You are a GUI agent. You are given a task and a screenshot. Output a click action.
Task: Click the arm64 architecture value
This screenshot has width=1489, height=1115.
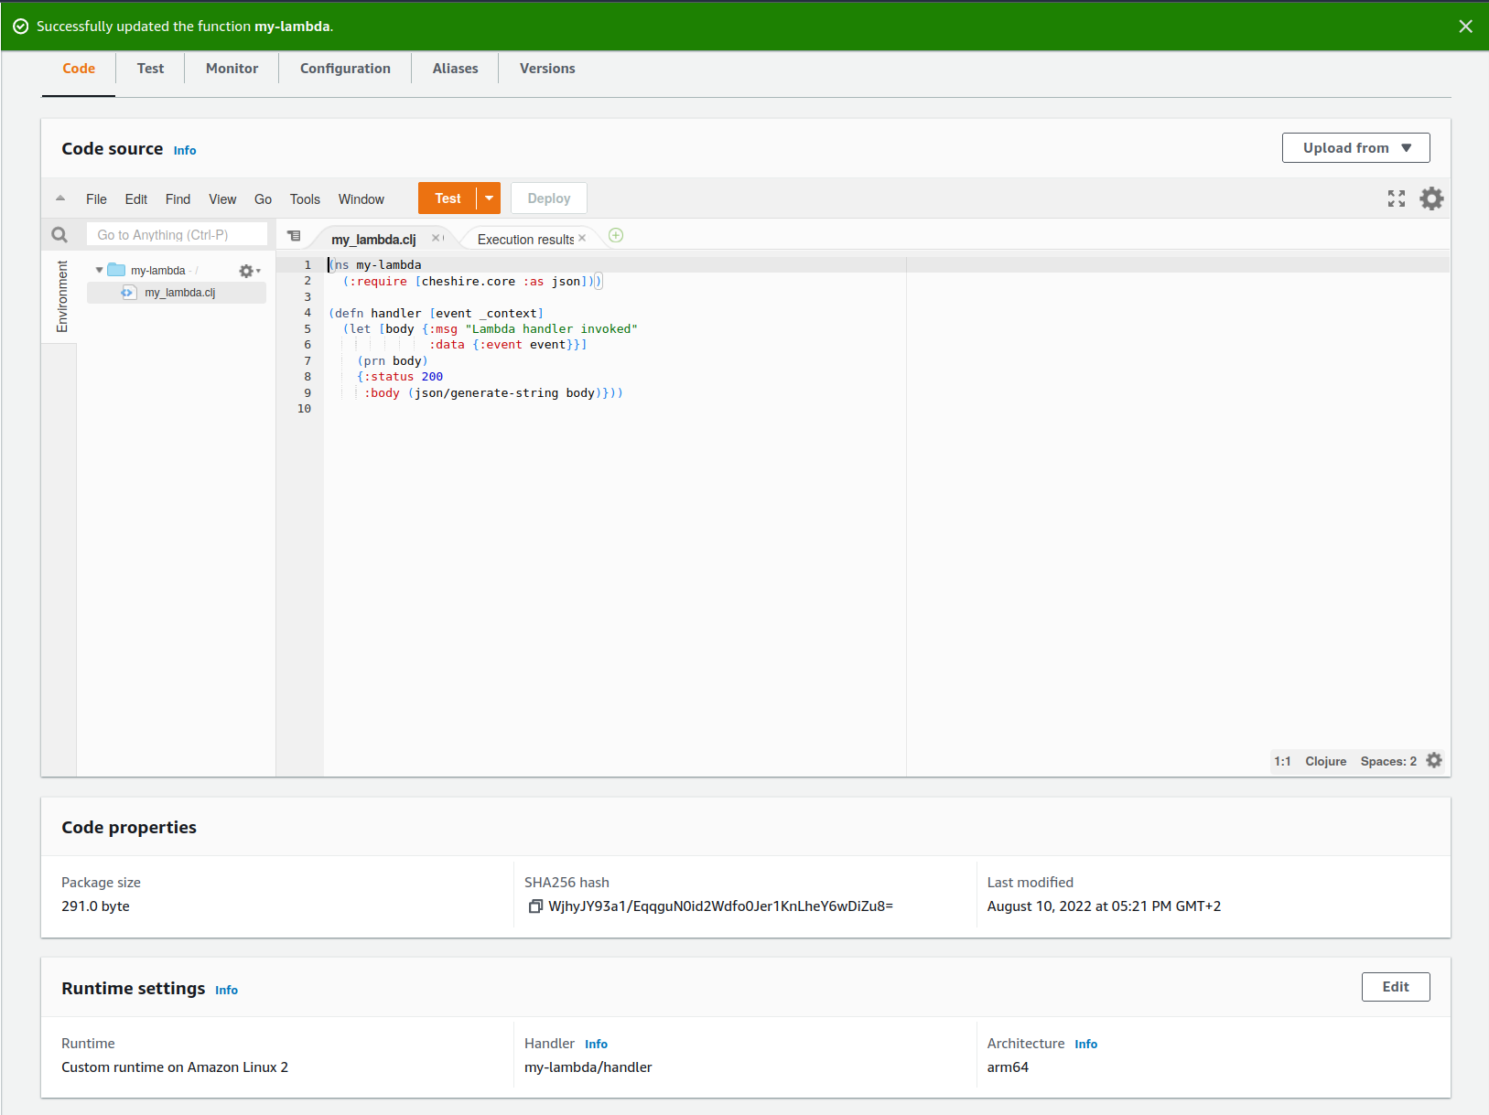1008,1067
